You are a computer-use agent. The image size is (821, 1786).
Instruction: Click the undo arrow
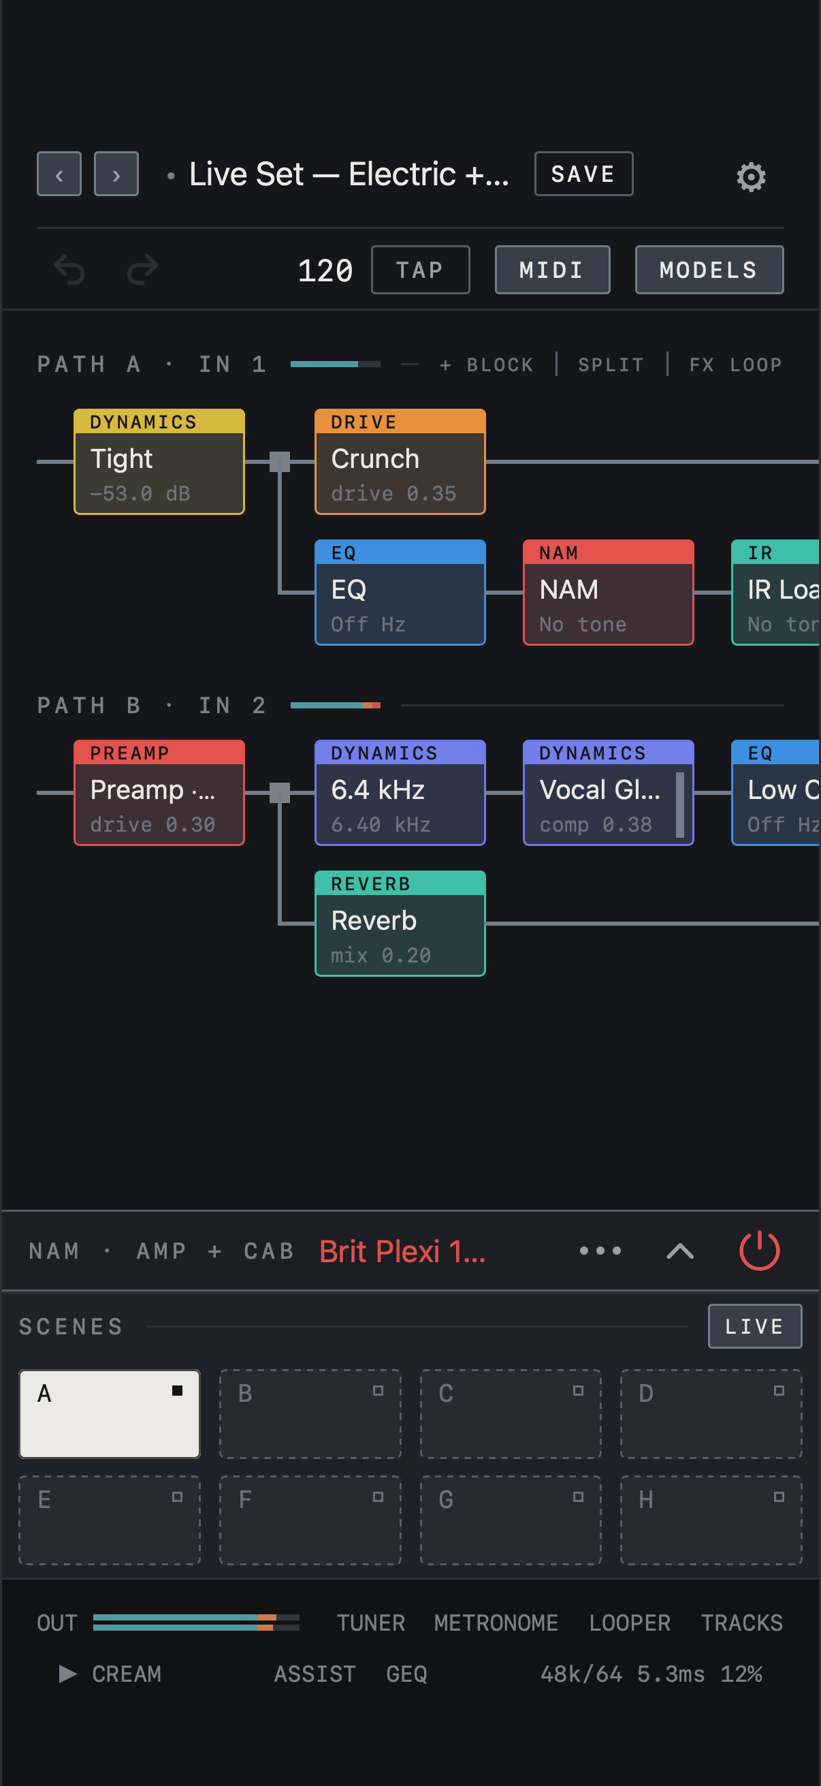[x=69, y=270]
